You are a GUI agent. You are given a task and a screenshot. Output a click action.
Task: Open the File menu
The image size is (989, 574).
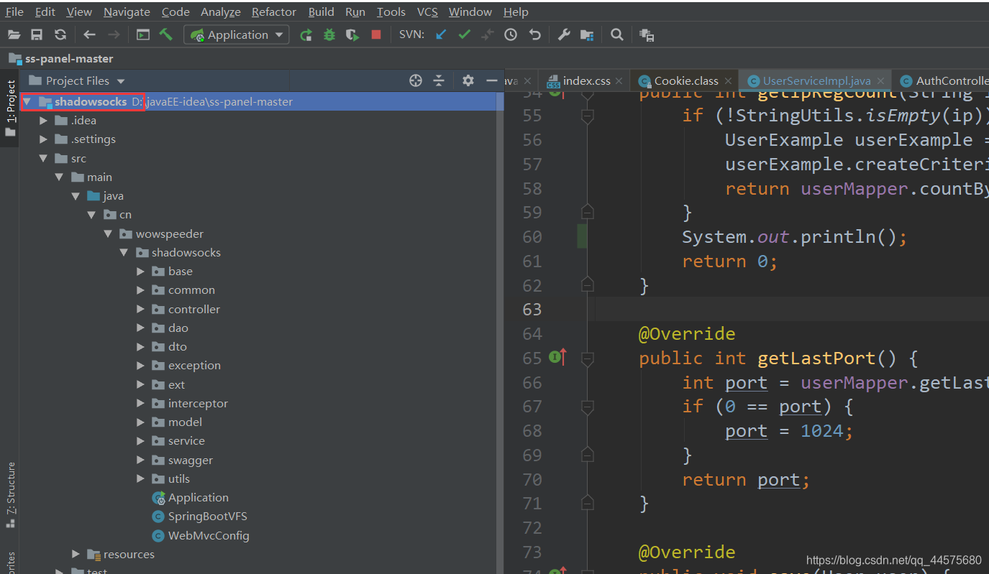[x=14, y=11]
